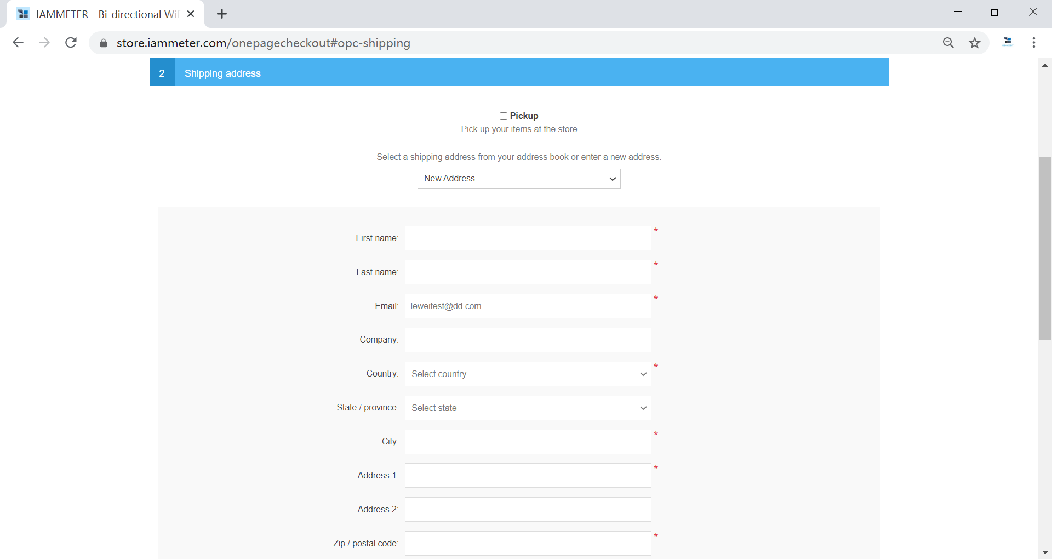Focus the First name field

pyautogui.click(x=528, y=238)
